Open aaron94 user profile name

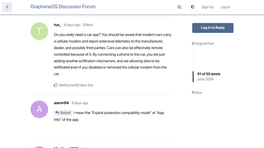tap(61, 103)
